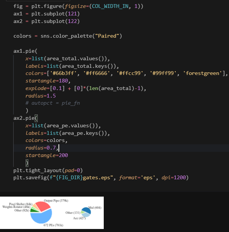This screenshot has height=232, width=229.
Task: Click the 'forestgreen' color string
Action: (203, 73)
